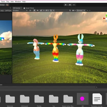Toggle scene audio speaker icon

coord(38,10)
